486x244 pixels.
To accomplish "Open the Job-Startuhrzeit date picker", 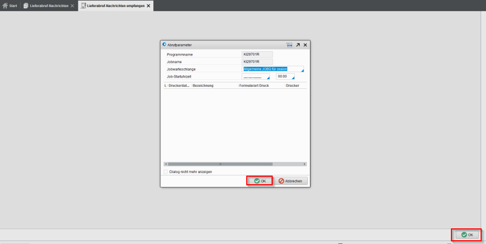I will point(268,78).
